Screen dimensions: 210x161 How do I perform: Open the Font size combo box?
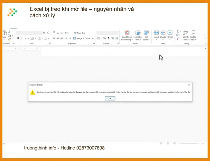tap(39, 33)
